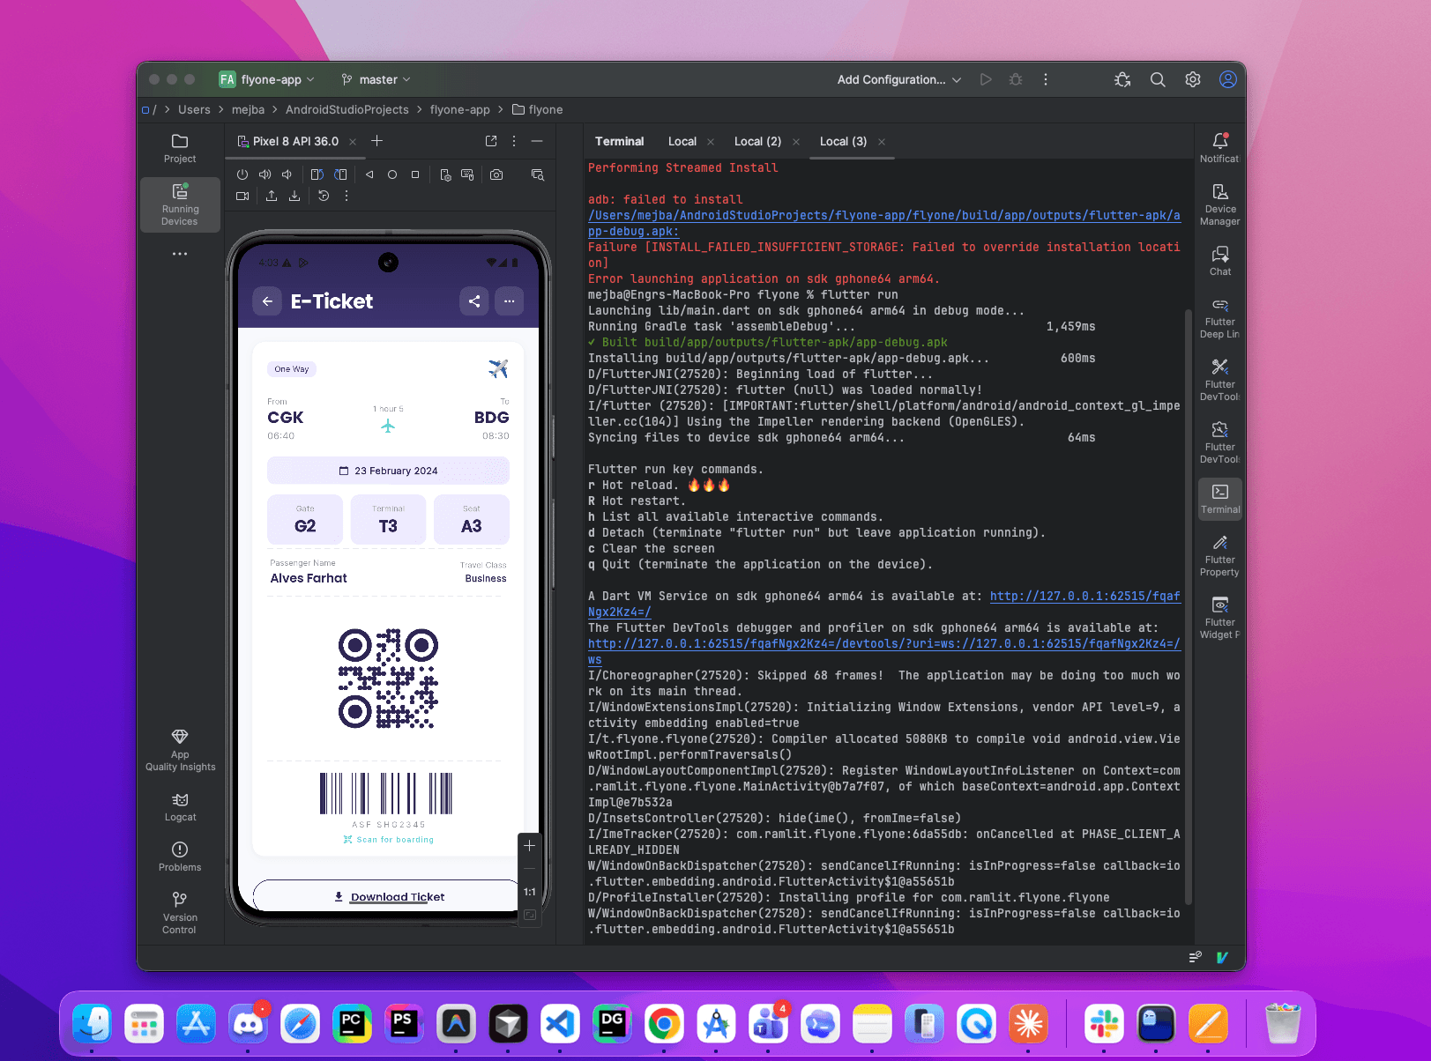Click the download arrow in emulator toolbar
This screenshot has height=1061, width=1431.
[294, 196]
